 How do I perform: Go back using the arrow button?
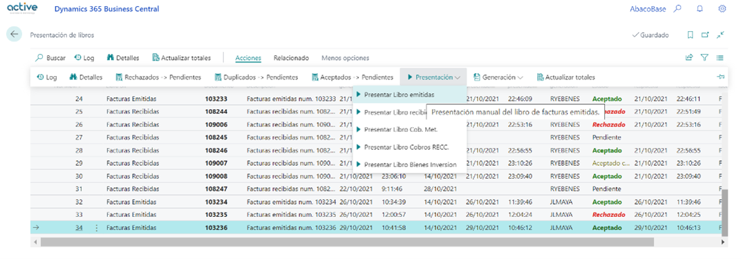pyautogui.click(x=15, y=35)
